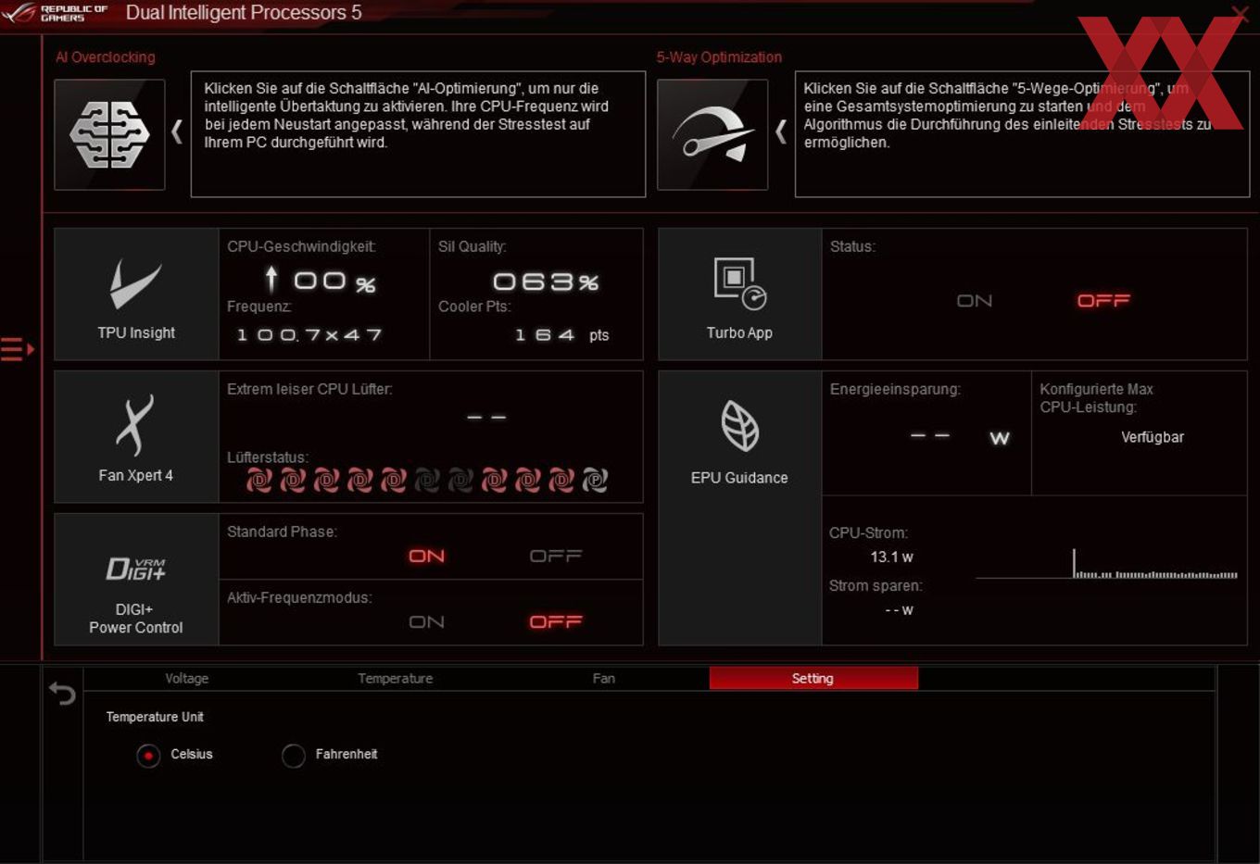Click the Extrem leiser CPU Lüfter label

point(309,389)
